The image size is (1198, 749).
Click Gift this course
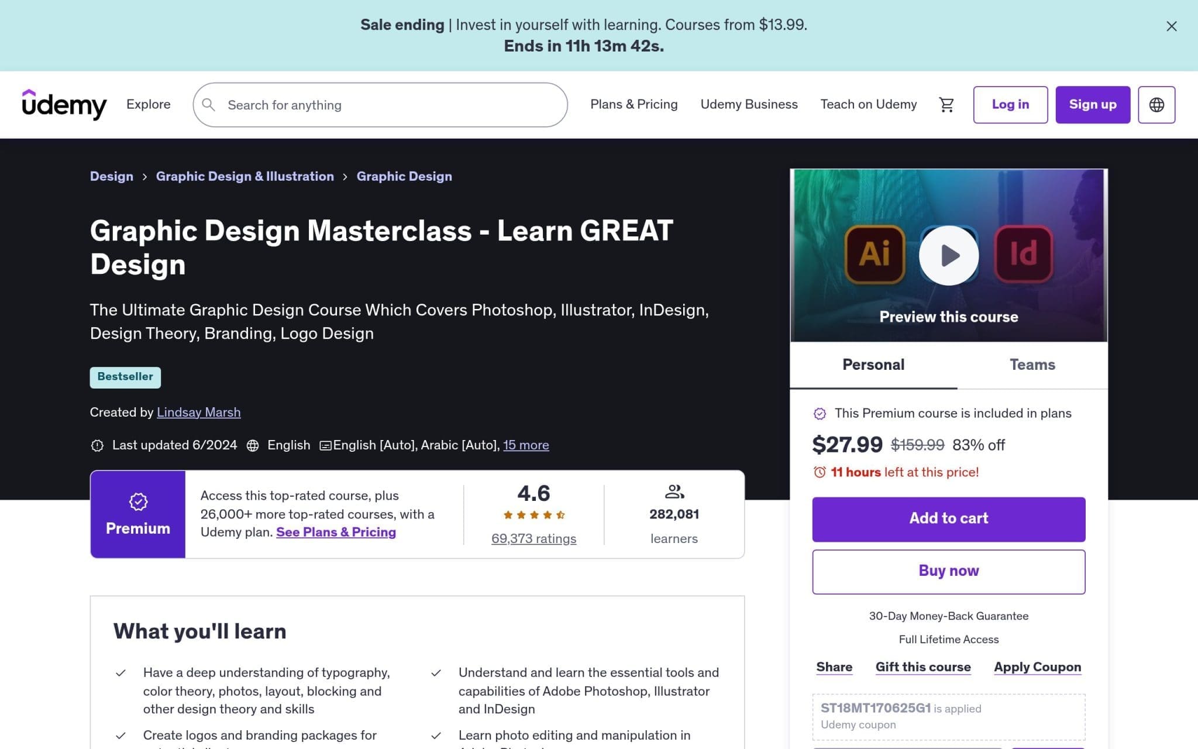[922, 667]
